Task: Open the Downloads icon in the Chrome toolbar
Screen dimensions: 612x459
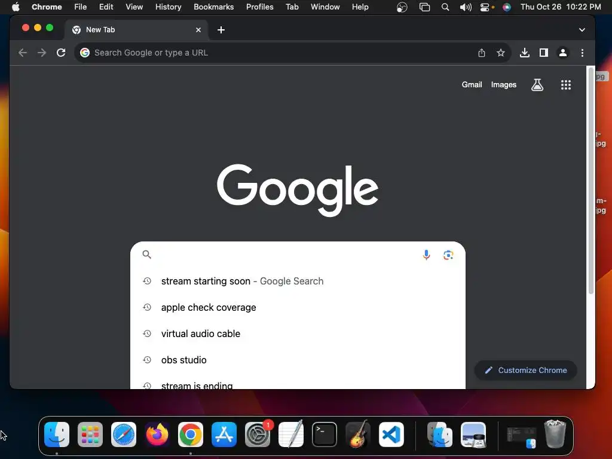Action: click(525, 53)
